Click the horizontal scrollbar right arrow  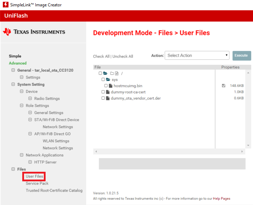click(242, 151)
